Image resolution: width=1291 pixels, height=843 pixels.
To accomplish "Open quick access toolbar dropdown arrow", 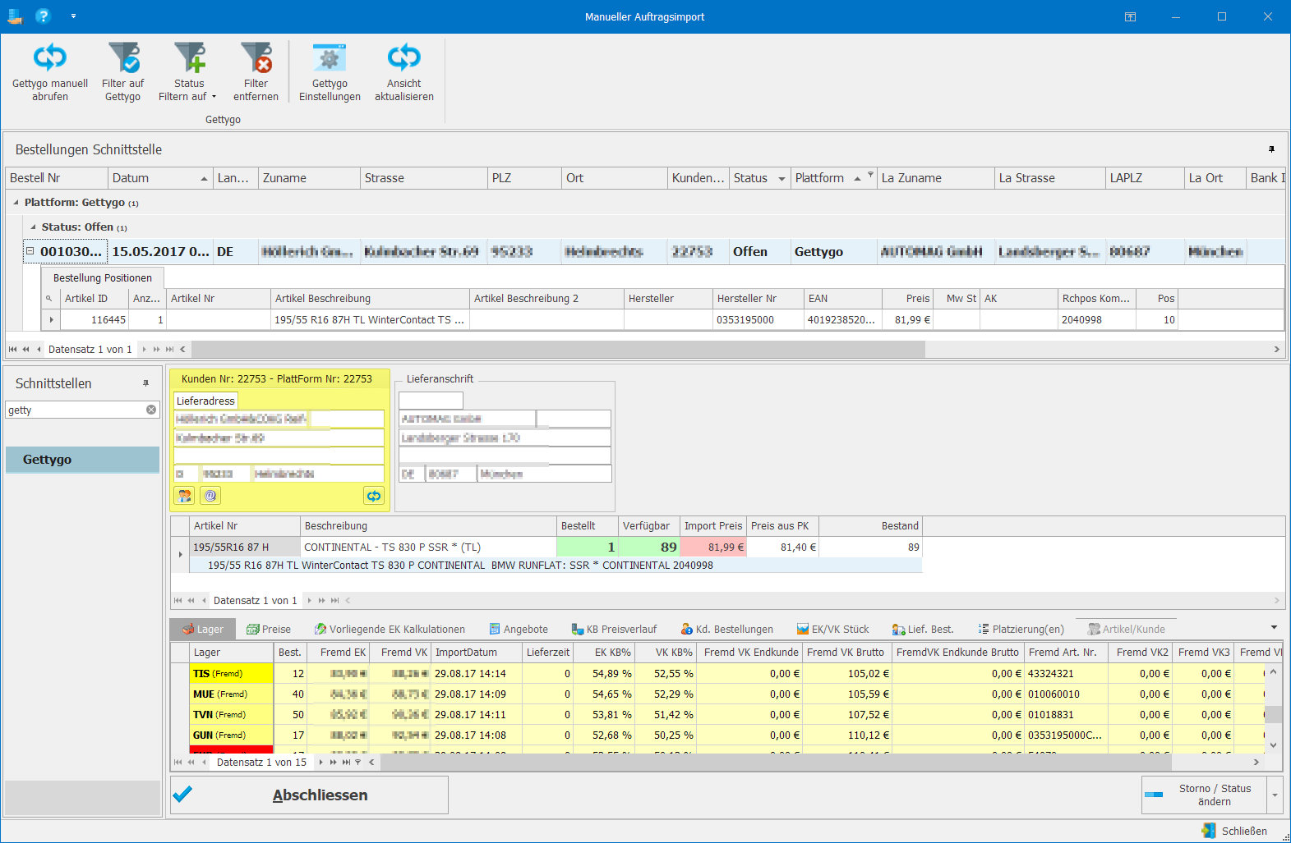I will [x=73, y=16].
